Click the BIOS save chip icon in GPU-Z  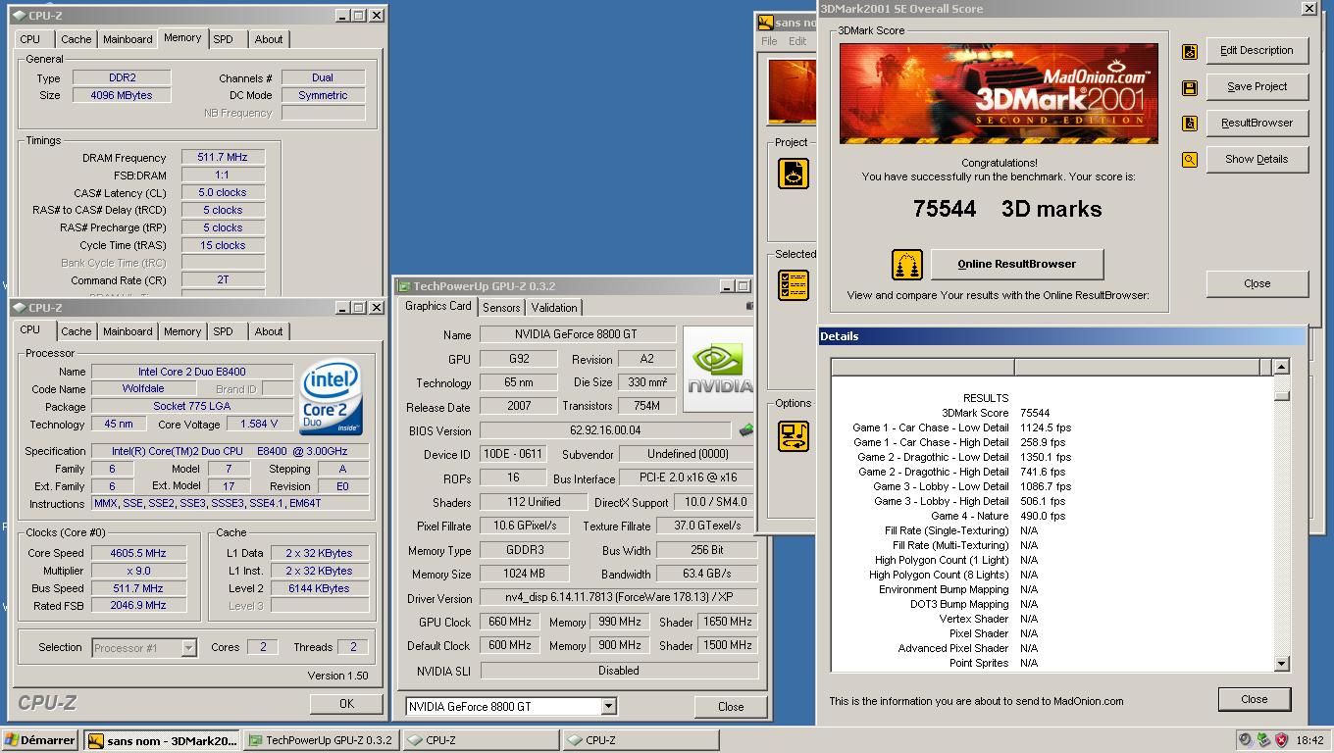coord(746,430)
